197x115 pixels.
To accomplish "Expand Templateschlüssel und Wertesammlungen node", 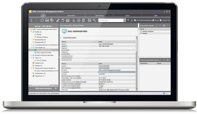I will tap(31, 45).
